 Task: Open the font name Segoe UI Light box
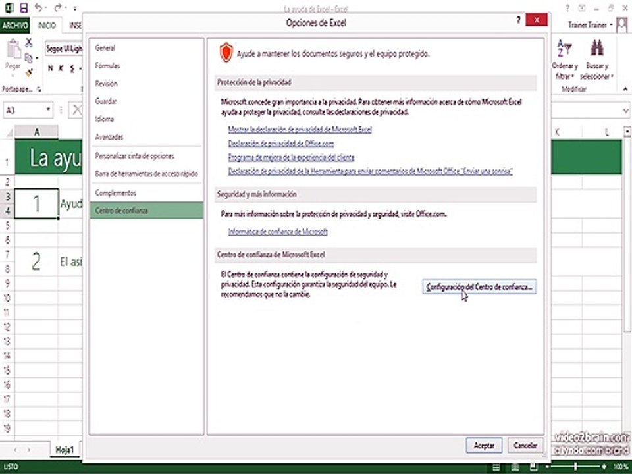pyautogui.click(x=64, y=49)
